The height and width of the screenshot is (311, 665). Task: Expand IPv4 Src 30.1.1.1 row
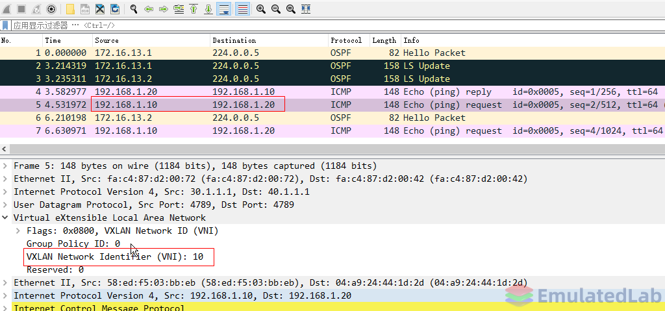click(x=5, y=192)
